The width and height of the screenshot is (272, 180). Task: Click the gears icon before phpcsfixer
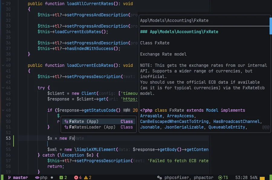[x=159, y=178]
